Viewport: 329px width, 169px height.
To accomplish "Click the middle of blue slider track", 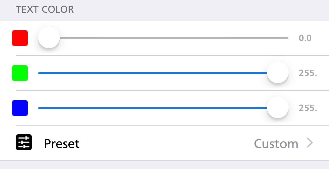I will pos(163,108).
